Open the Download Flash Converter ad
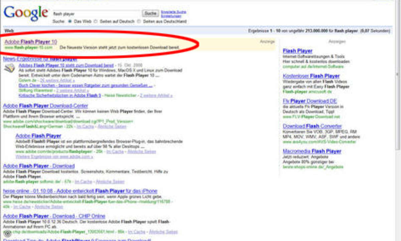Viewport: 401px width, 241px height. (312, 126)
